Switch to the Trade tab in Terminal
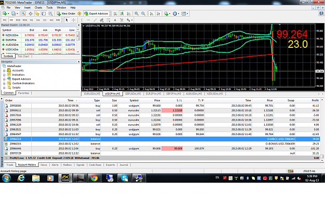Screen dimensions: 325x197 click(9, 165)
